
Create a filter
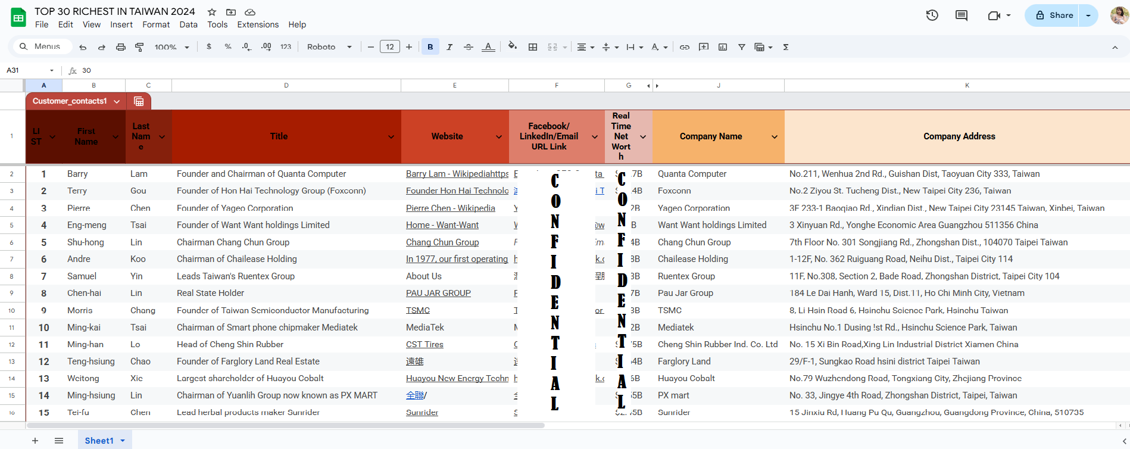click(x=742, y=47)
